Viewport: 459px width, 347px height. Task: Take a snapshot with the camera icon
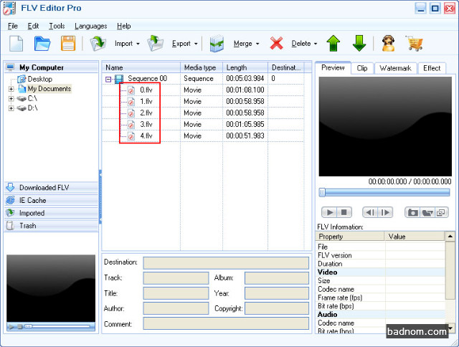pyautogui.click(x=412, y=212)
